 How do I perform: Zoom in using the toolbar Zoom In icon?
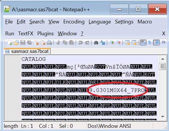click(112, 42)
